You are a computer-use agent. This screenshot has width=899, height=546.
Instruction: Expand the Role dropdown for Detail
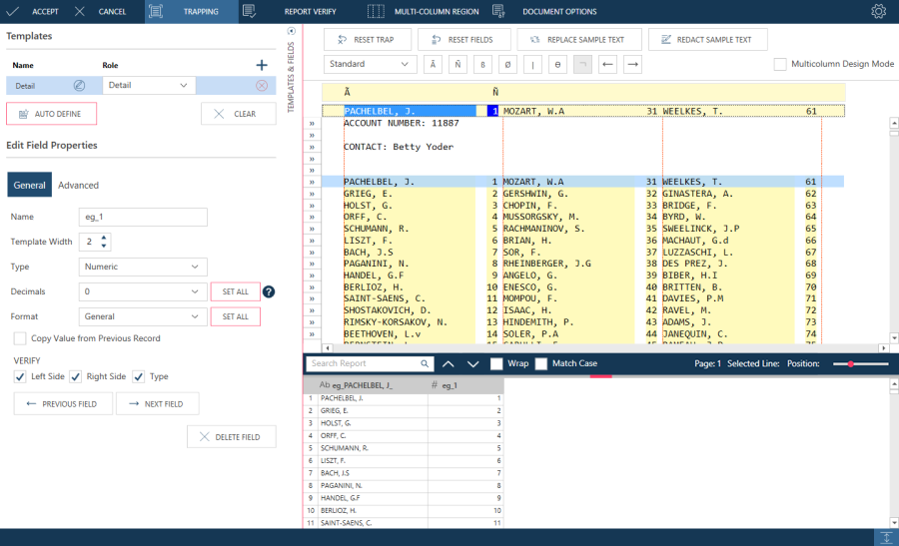pyautogui.click(x=149, y=86)
